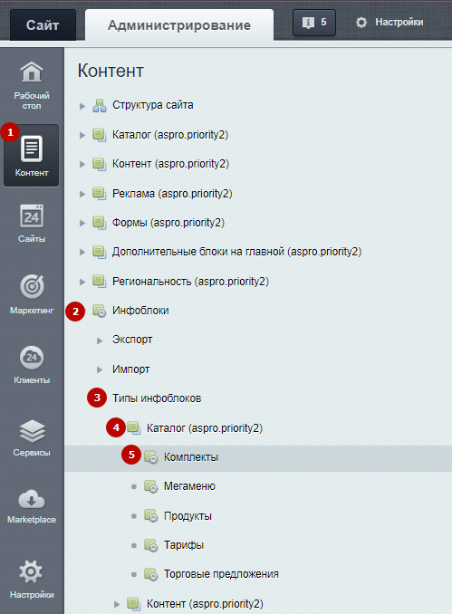Viewport: 452px width, 614px height.
Task: Switch to the Администрирование tab
Action: click(179, 25)
